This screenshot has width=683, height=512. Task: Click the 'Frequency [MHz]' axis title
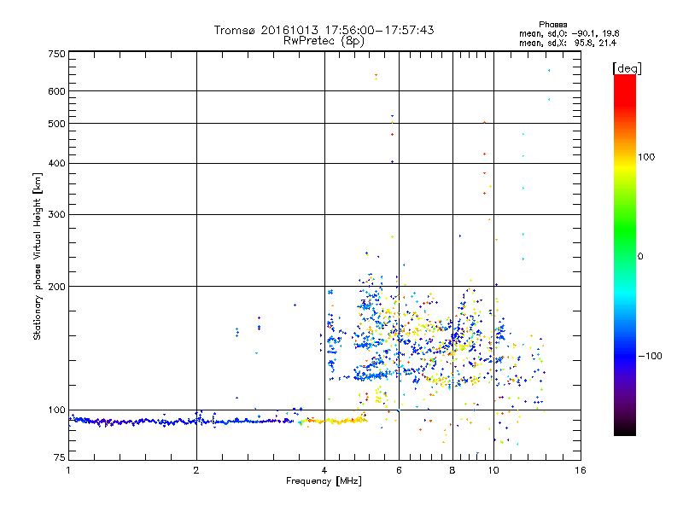[x=324, y=481]
